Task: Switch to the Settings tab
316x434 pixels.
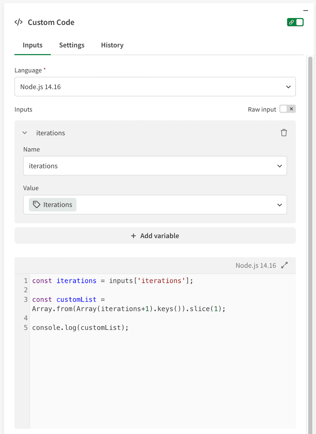Action: point(72,45)
